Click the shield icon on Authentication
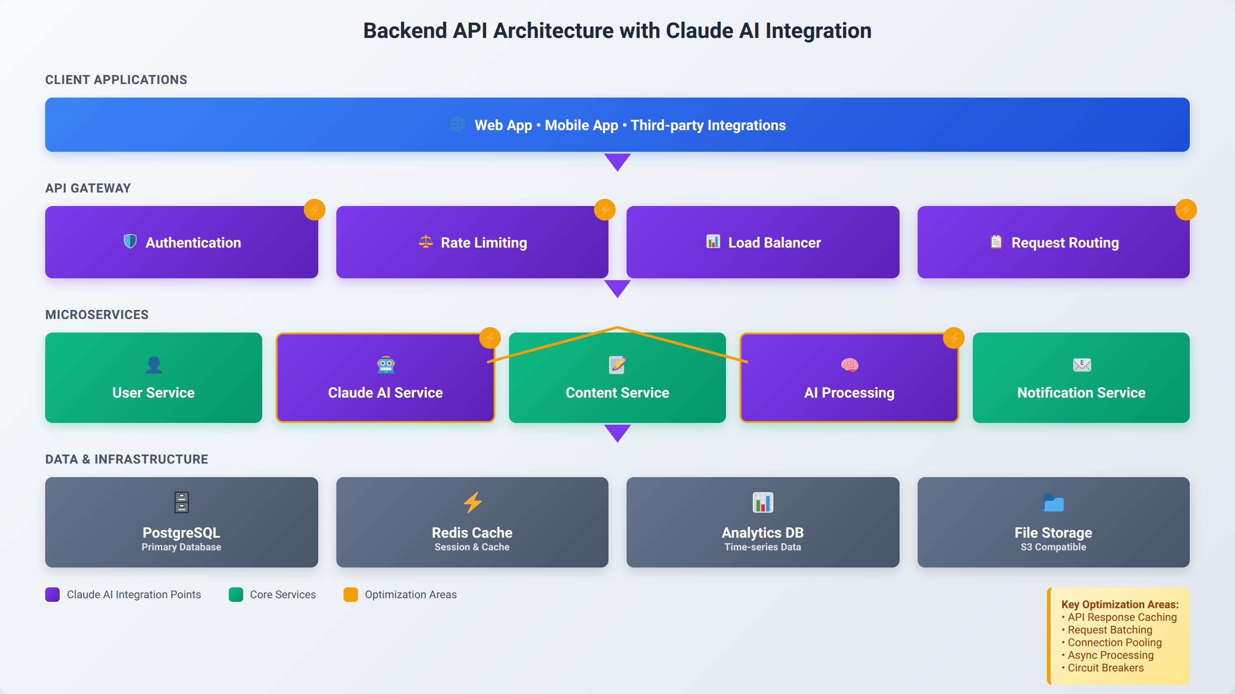 pos(130,242)
